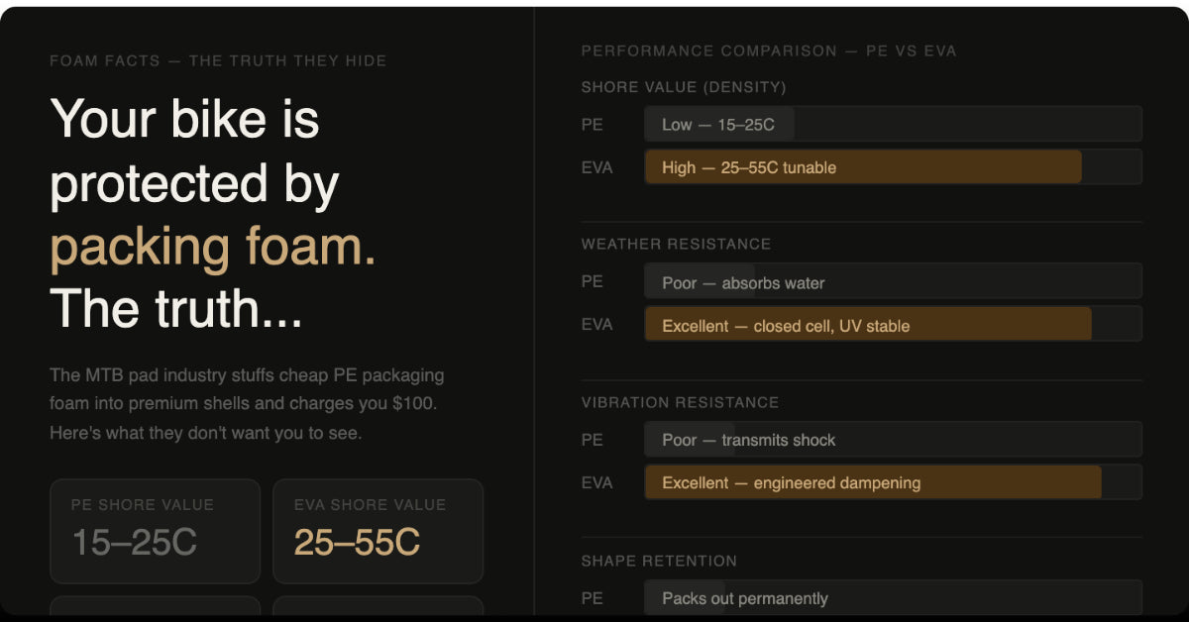Click the PE 'Packs out permanently' bar
1189x622 pixels.
pyautogui.click(x=893, y=598)
